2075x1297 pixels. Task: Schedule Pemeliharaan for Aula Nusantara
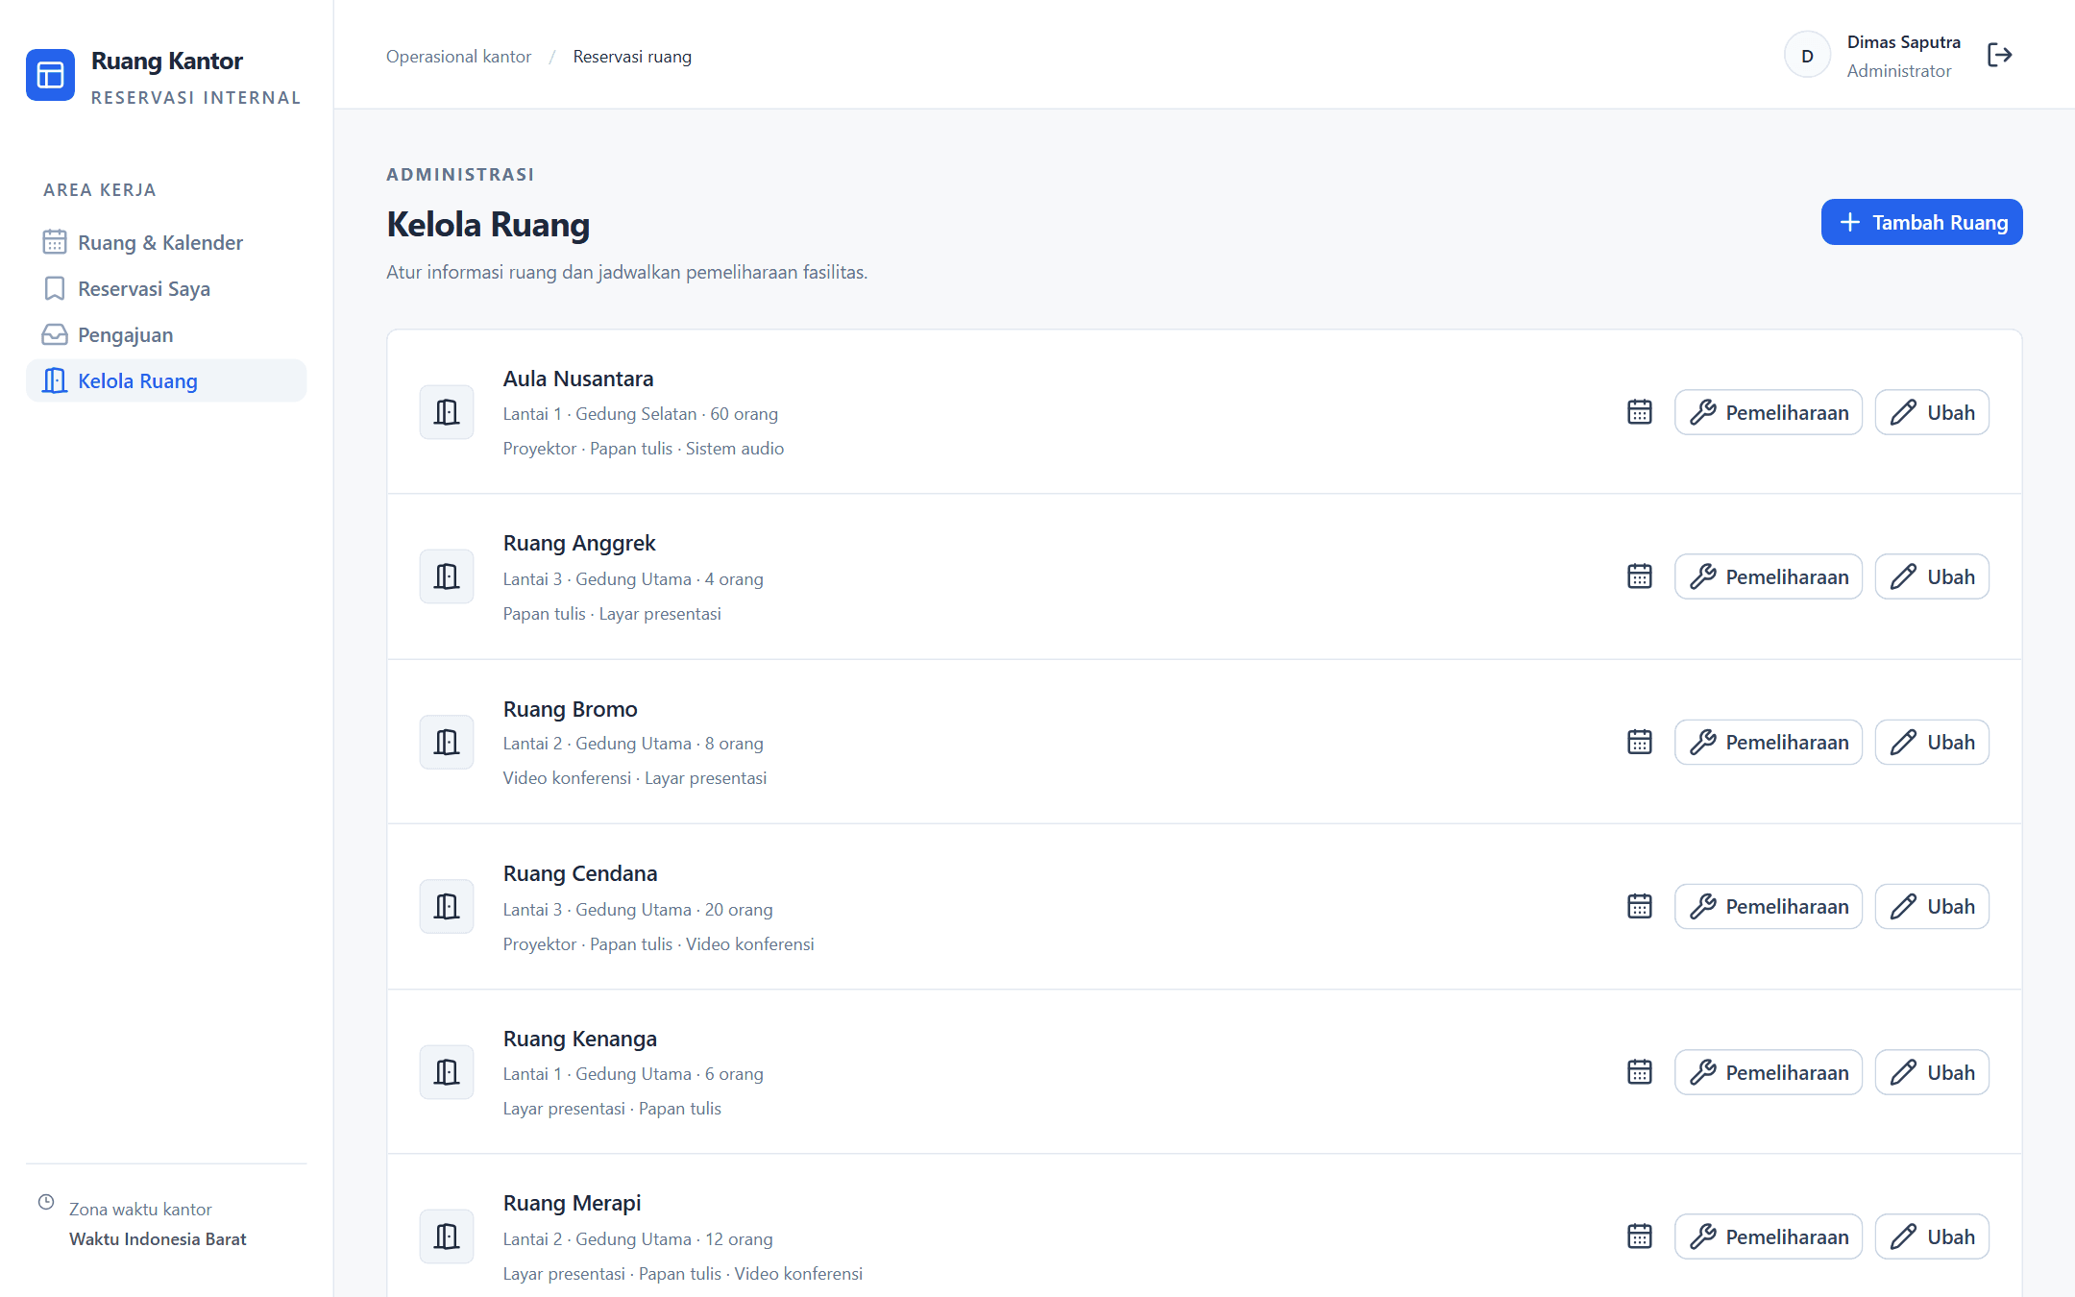point(1768,412)
